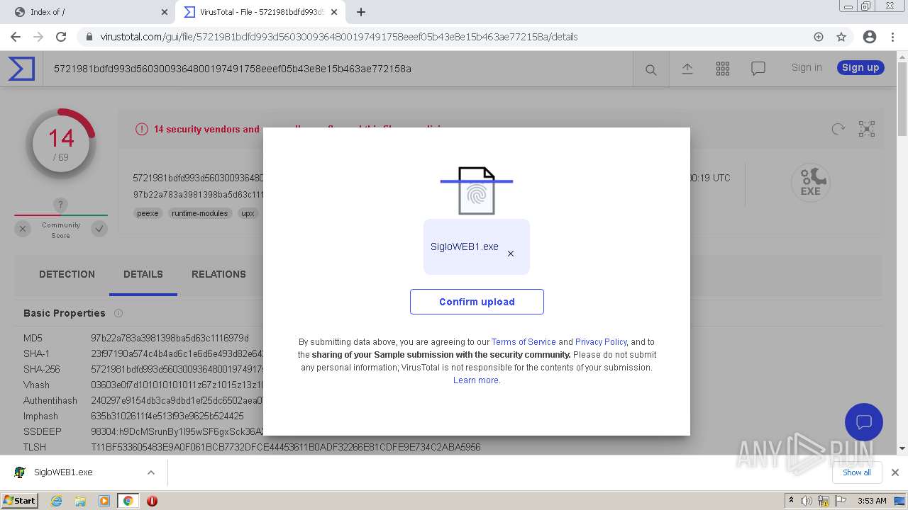Open the Privacy Policy link
The image size is (908, 510).
pyautogui.click(x=601, y=342)
